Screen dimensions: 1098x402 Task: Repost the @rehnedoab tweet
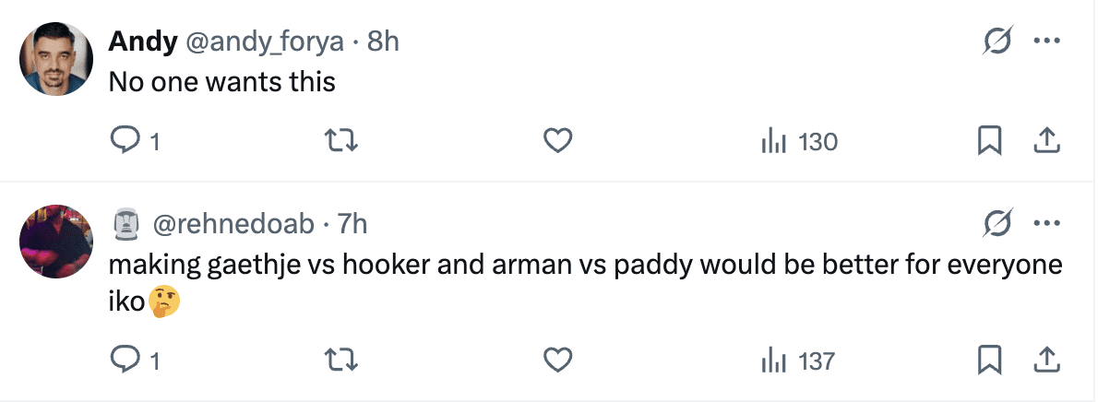tap(342, 361)
